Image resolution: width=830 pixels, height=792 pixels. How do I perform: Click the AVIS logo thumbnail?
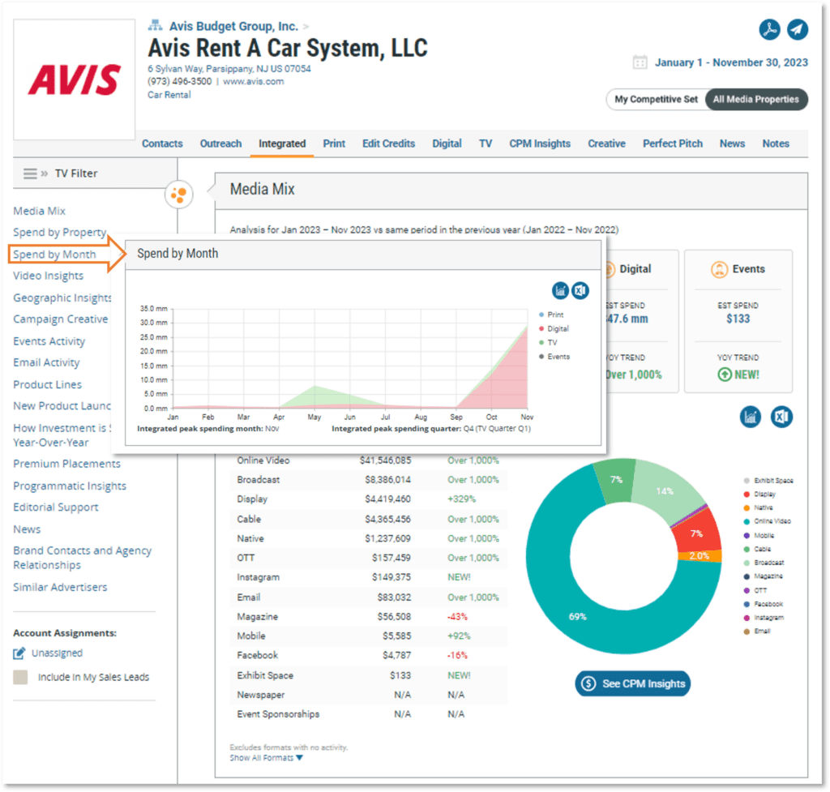click(x=74, y=80)
